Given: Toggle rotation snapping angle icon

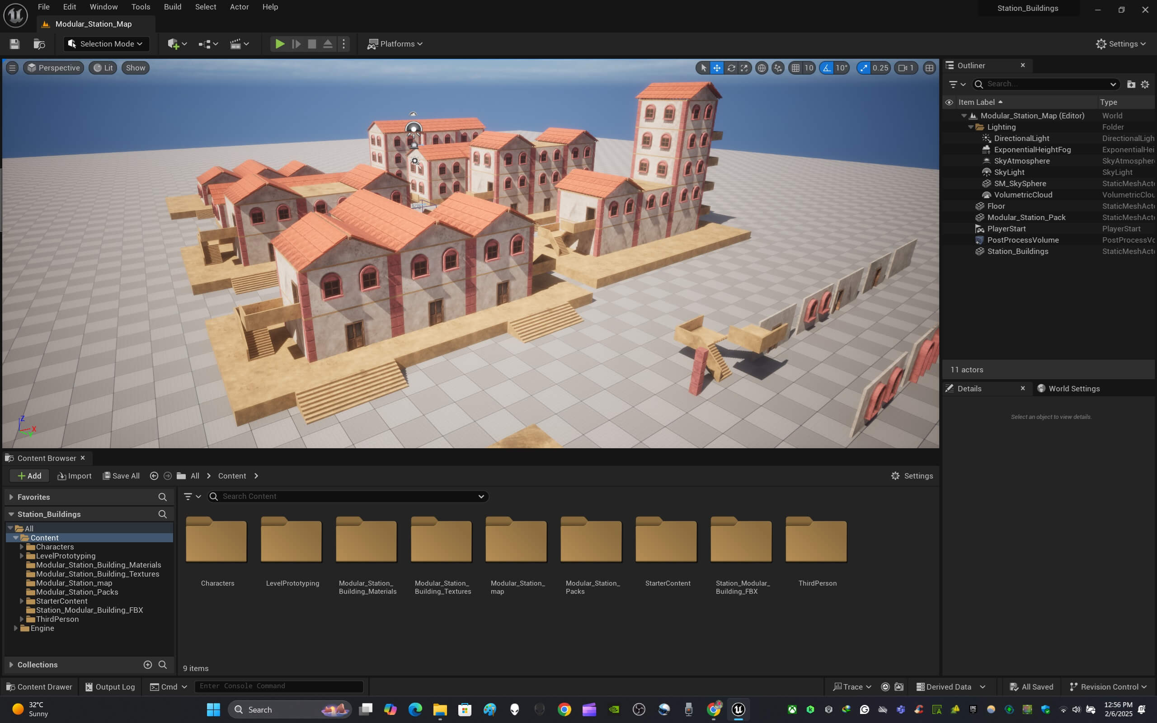Looking at the screenshot, I should click(827, 68).
